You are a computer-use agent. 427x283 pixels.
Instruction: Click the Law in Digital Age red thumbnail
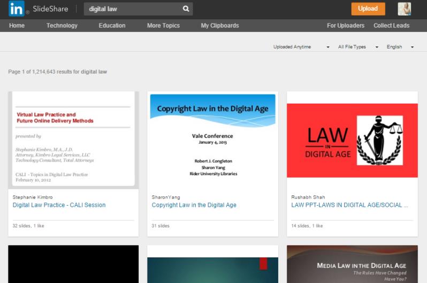(x=352, y=140)
